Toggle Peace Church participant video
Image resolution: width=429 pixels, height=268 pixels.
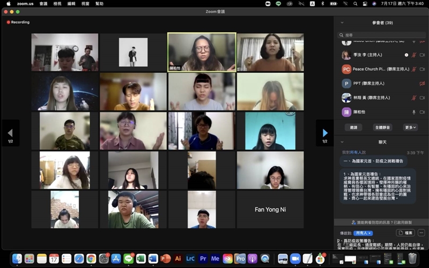click(x=422, y=69)
